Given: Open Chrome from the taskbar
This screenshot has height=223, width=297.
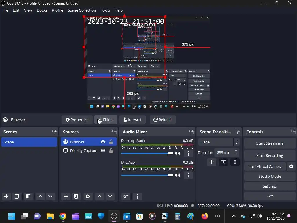Looking at the screenshot, I should 63,216.
